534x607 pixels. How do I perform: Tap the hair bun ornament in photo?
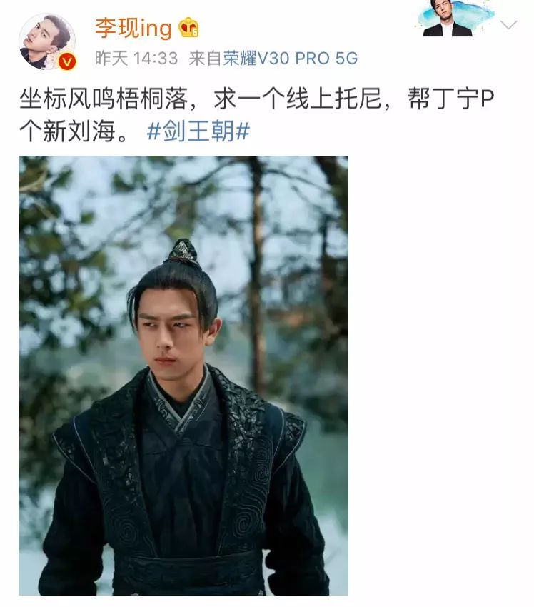coord(183,251)
